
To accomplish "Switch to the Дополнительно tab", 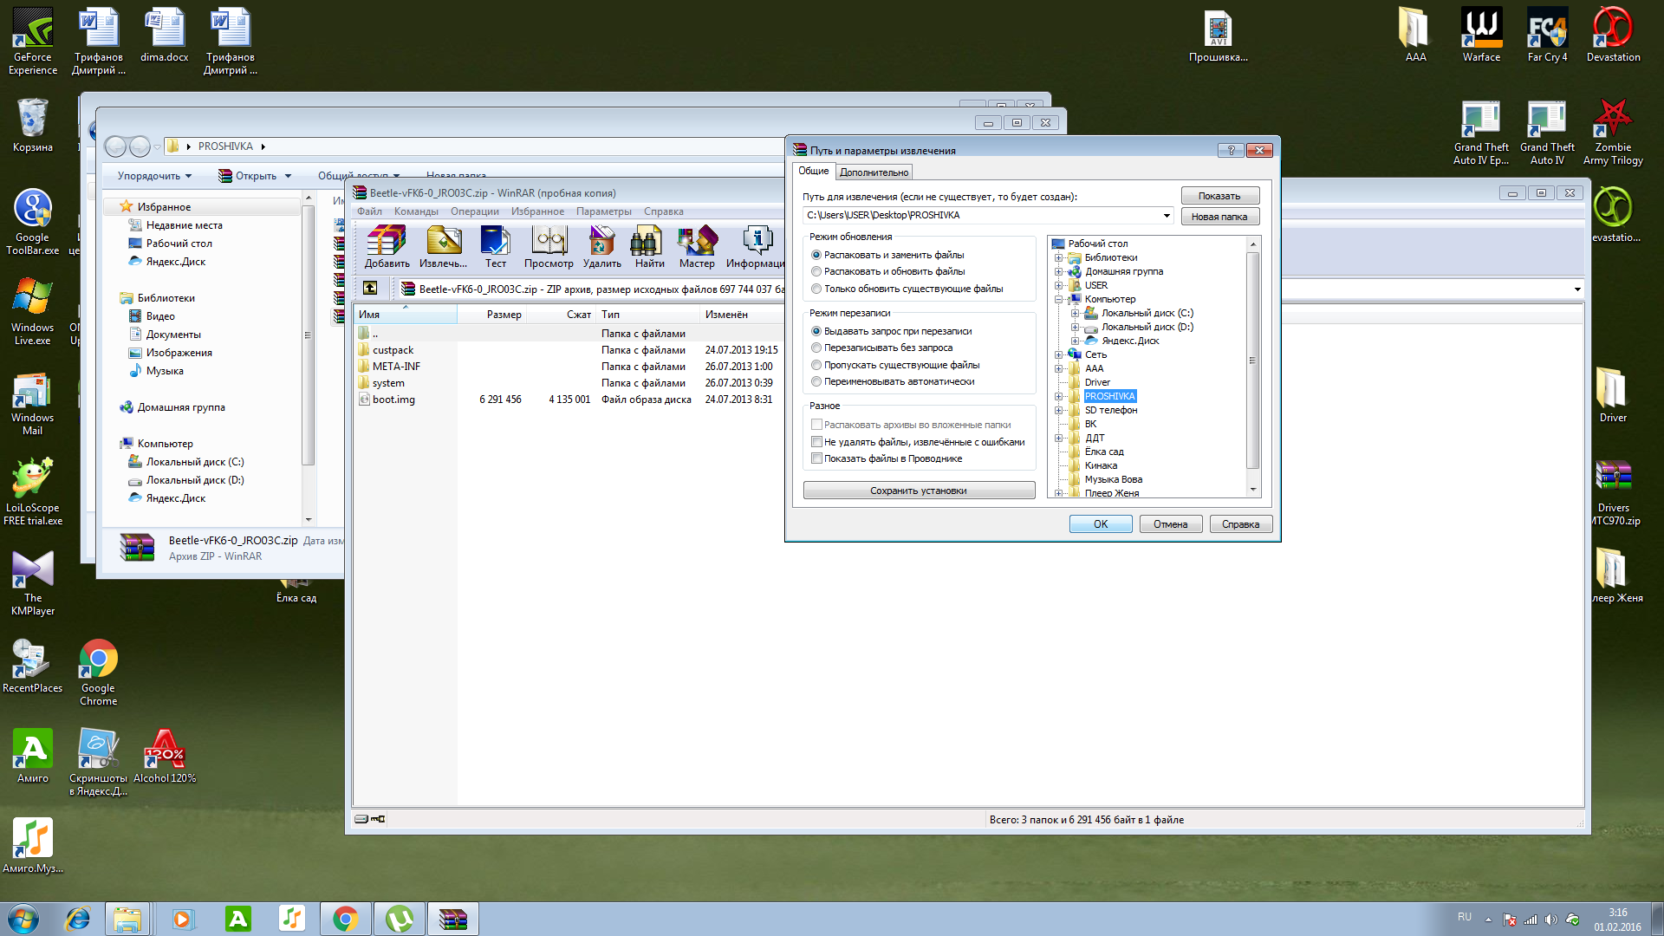I will point(874,172).
